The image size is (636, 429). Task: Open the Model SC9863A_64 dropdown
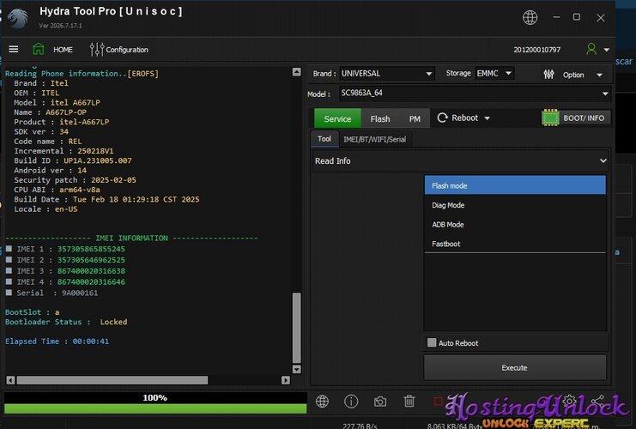pos(475,94)
